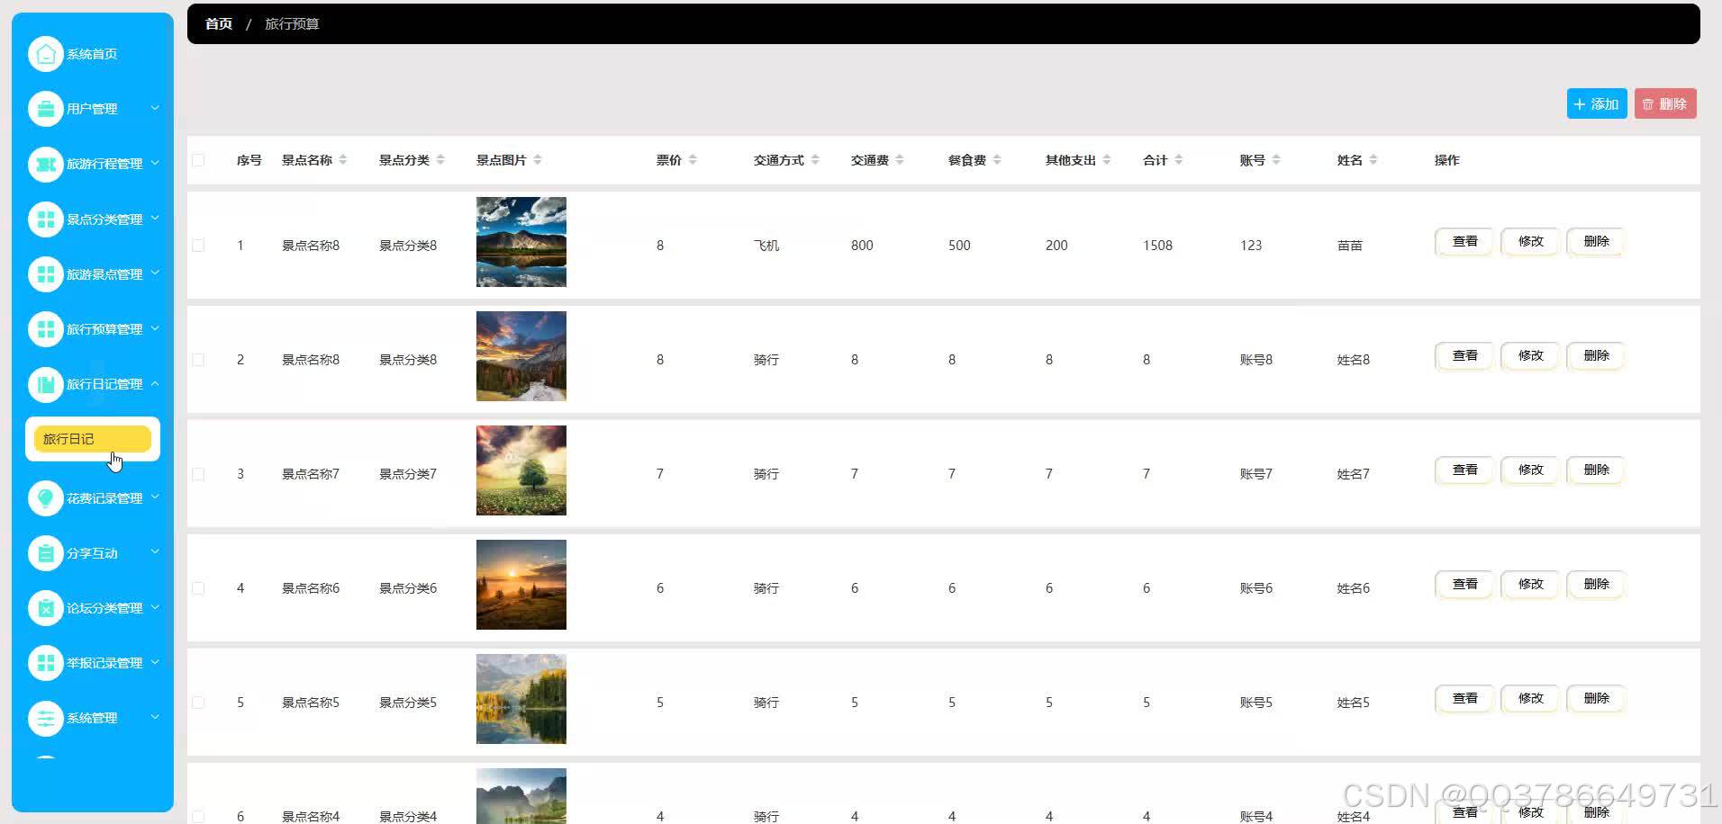Collapse the 旅行日记管理 chevron

tap(155, 383)
